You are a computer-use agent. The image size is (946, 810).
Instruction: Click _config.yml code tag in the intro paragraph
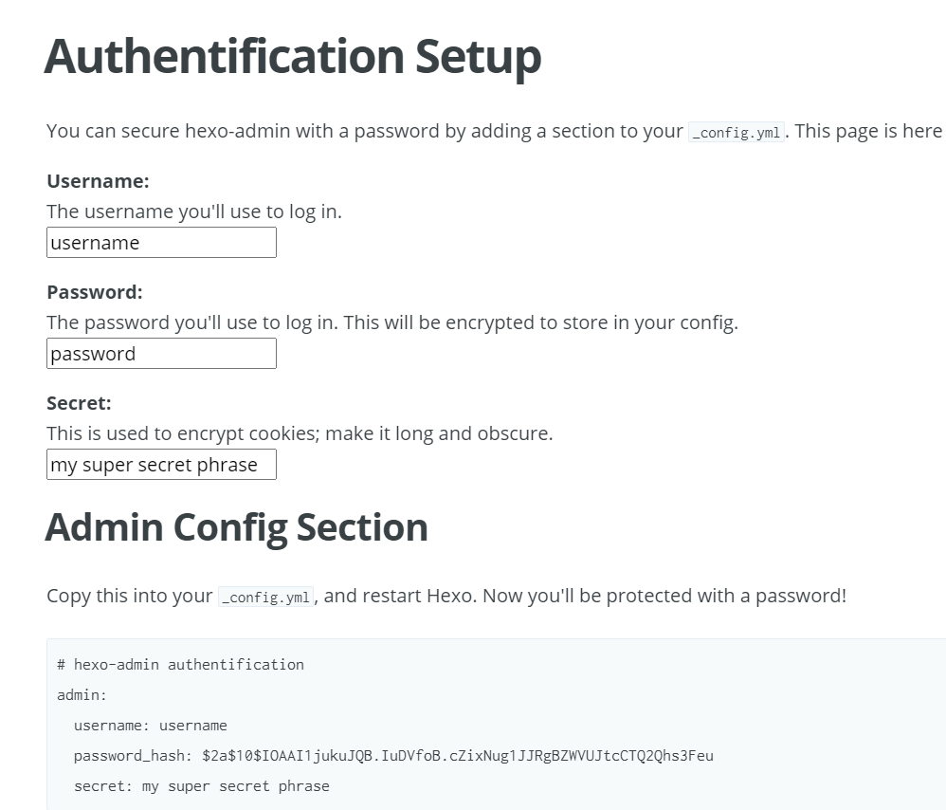tap(737, 133)
